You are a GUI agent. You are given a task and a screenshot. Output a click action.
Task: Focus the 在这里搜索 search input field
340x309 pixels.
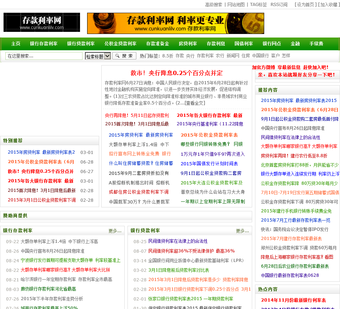pyautogui.click(x=44, y=56)
